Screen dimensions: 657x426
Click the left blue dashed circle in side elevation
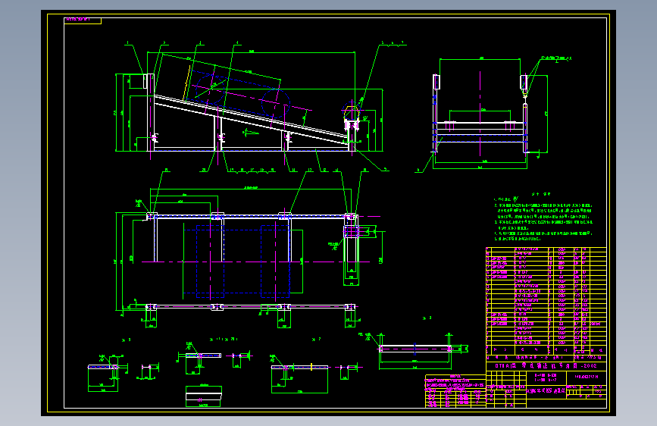coord(211,89)
